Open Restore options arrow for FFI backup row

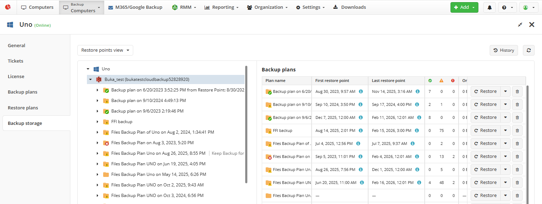pos(505,130)
